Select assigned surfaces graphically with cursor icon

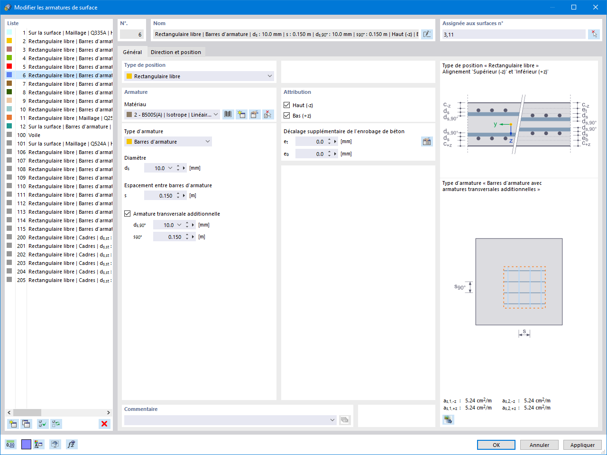[594, 34]
